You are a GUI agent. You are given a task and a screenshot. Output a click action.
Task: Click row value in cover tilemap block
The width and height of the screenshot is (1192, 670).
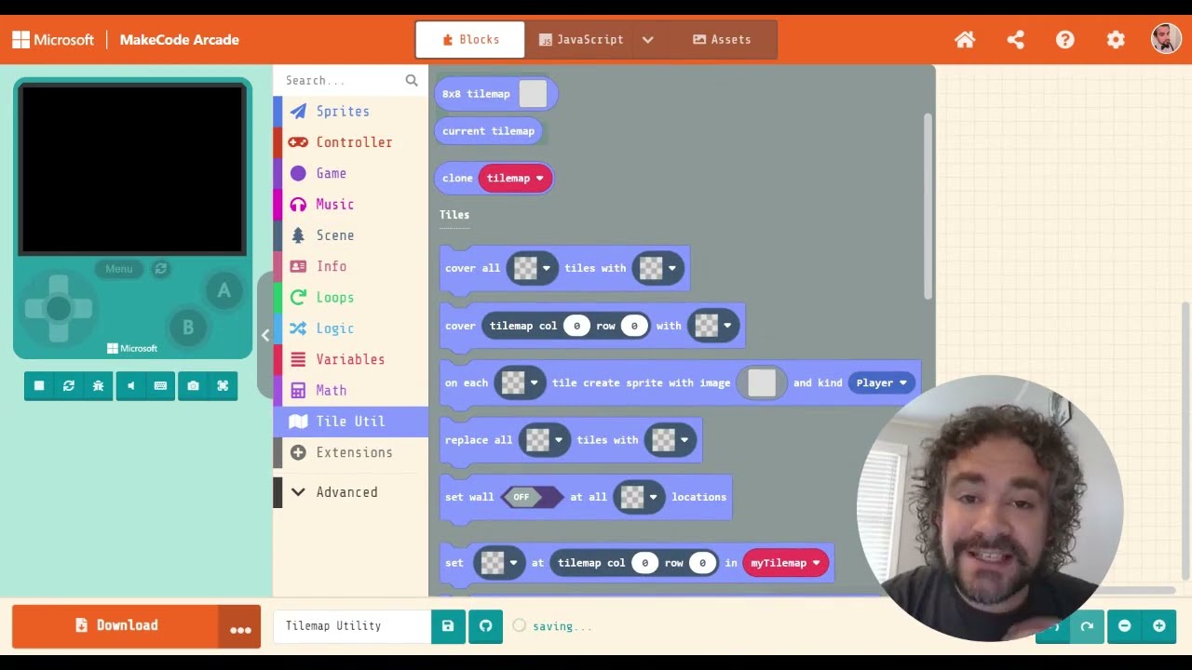pyautogui.click(x=634, y=326)
